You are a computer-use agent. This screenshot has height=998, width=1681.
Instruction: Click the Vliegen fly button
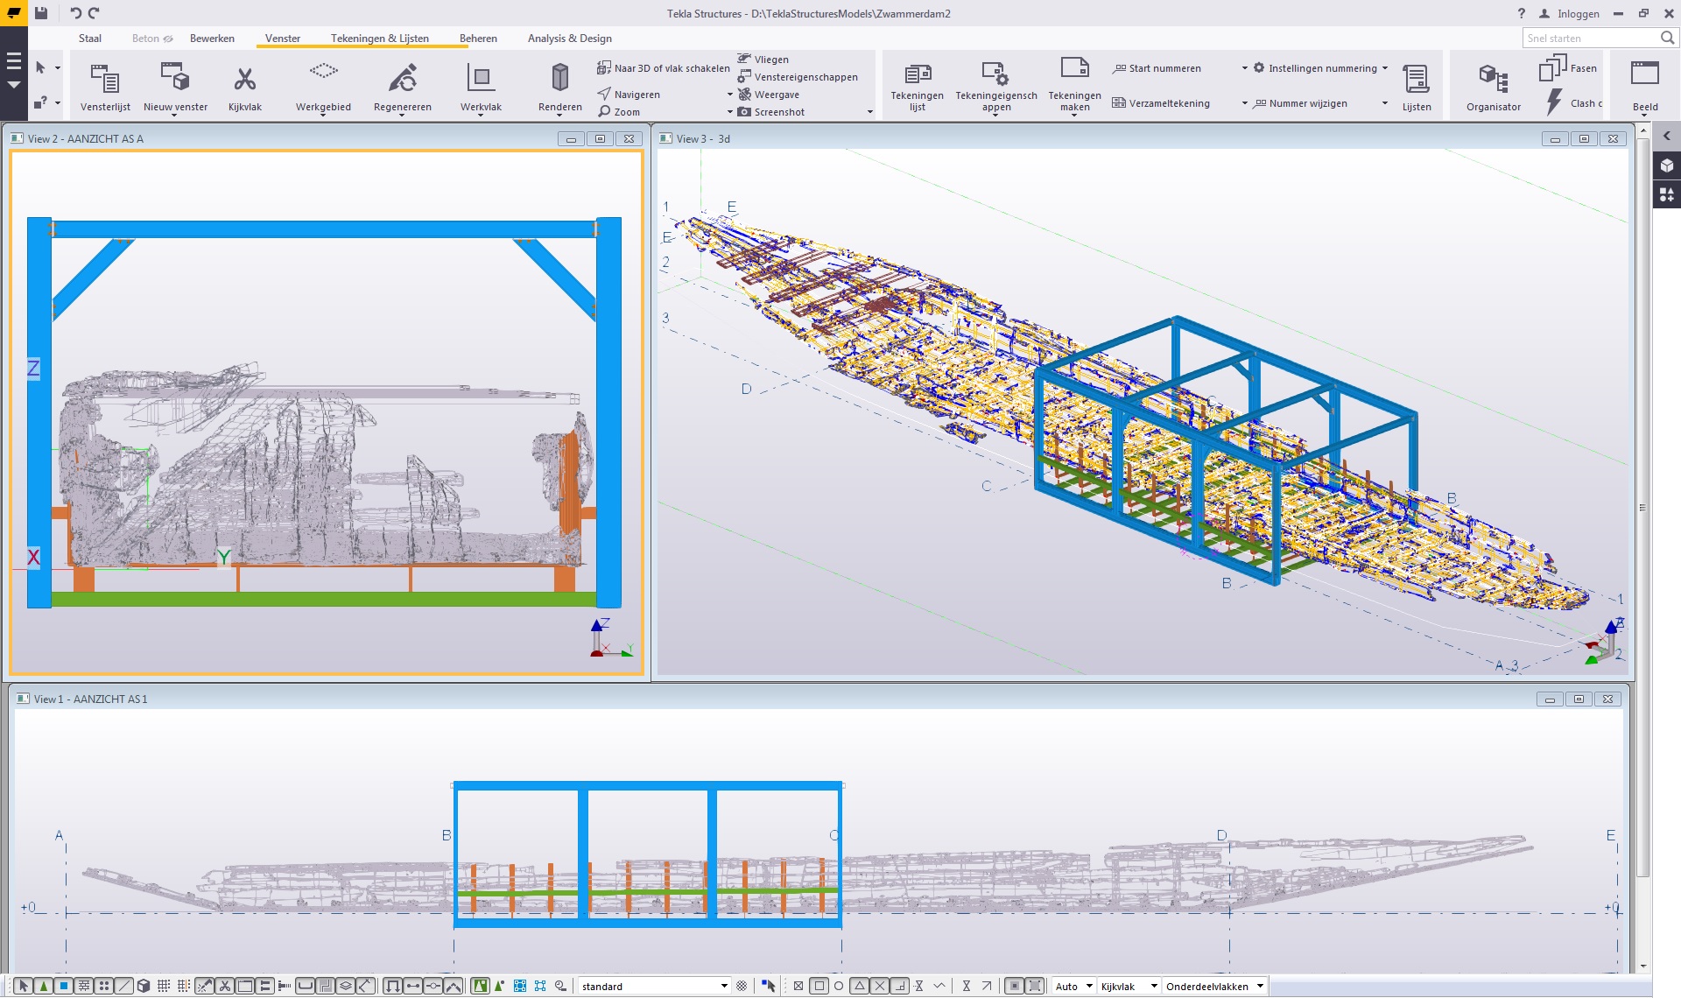(763, 59)
